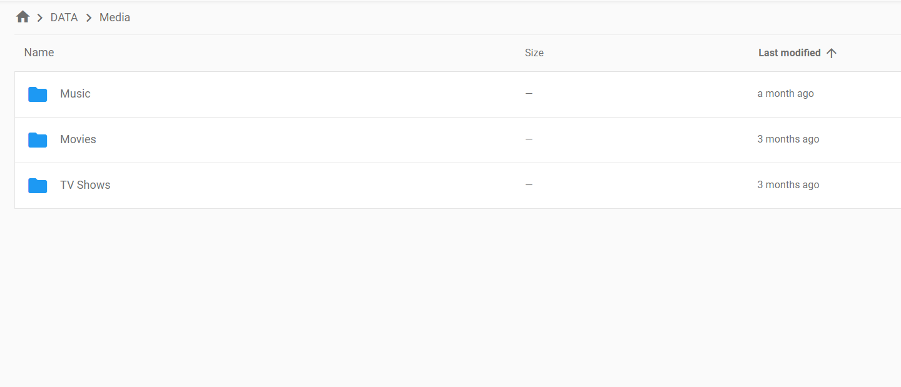Viewport: 901px width, 387px height.
Task: Sort the list by Name column
Action: click(x=39, y=53)
